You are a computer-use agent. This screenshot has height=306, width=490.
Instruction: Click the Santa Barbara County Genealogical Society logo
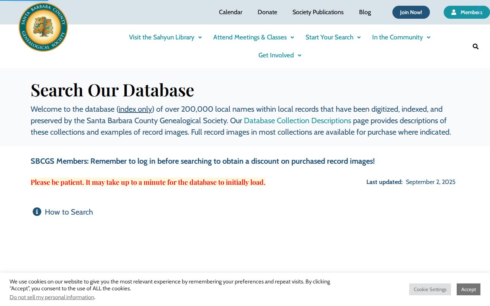pyautogui.click(x=43, y=27)
